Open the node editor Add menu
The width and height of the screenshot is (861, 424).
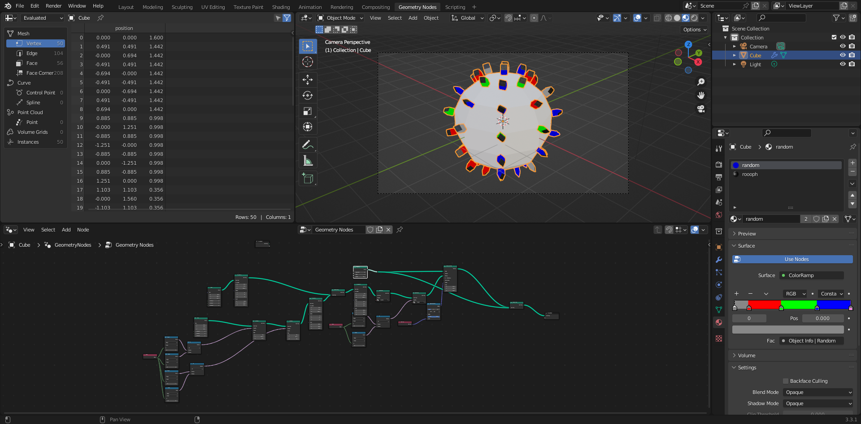tap(66, 230)
